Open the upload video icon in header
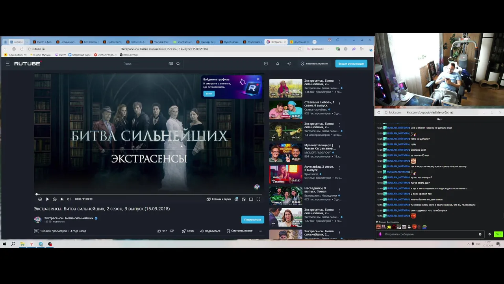 tap(266, 64)
